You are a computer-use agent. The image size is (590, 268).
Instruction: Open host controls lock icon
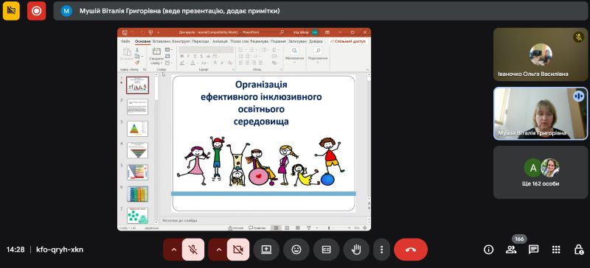click(x=579, y=250)
